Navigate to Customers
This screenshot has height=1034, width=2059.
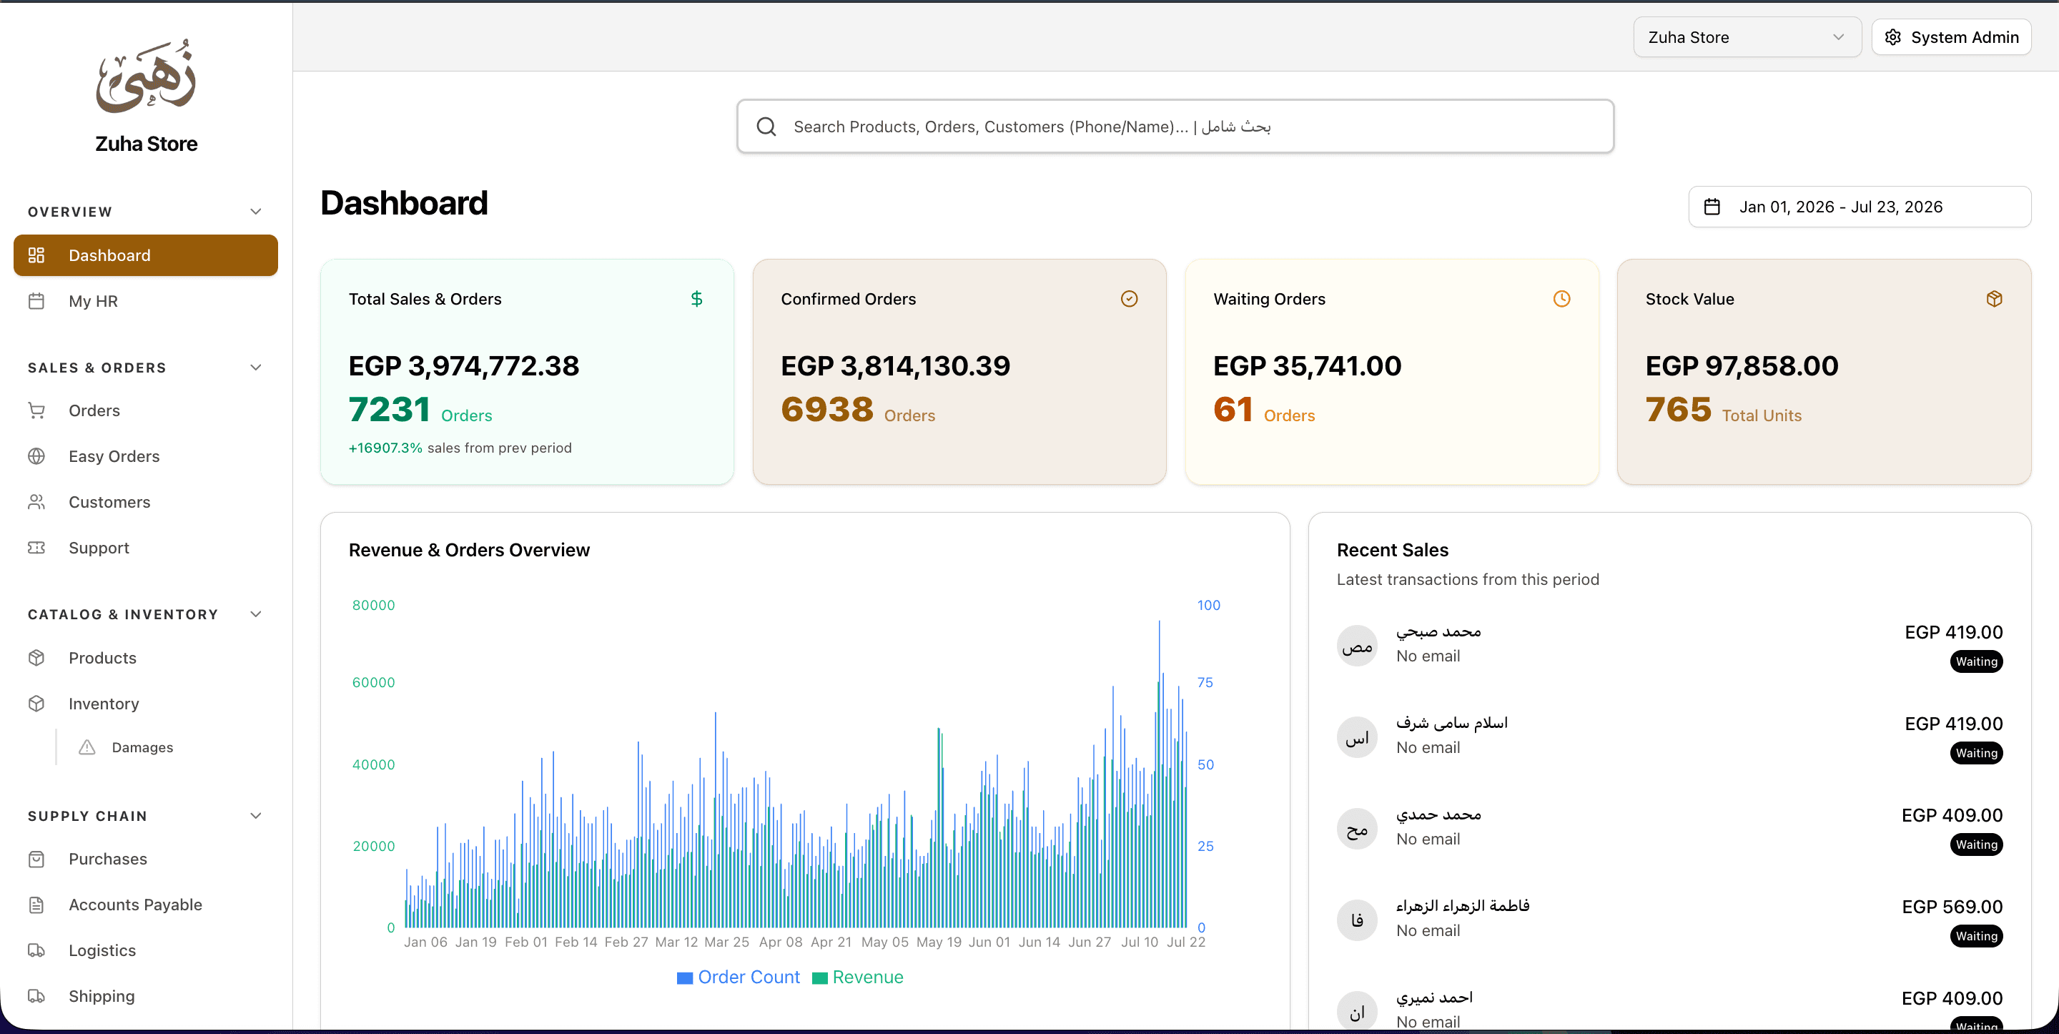145,501
